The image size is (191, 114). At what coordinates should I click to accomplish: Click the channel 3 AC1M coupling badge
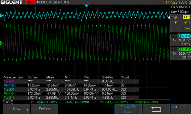pyautogui.click(x=185, y=36)
